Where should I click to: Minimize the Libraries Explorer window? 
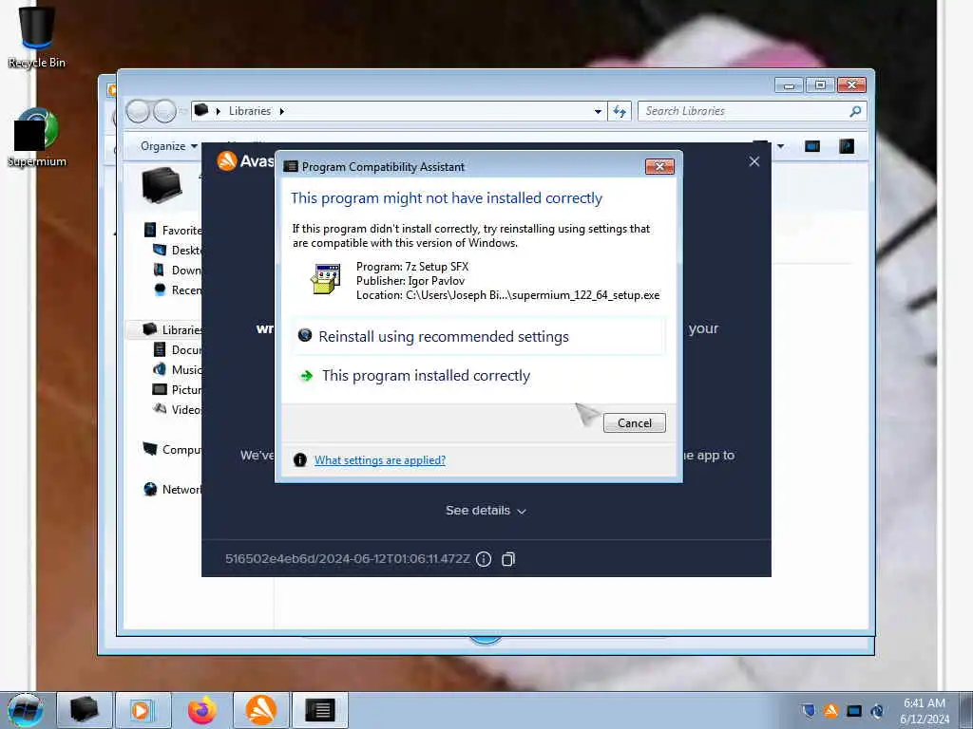pos(789,84)
